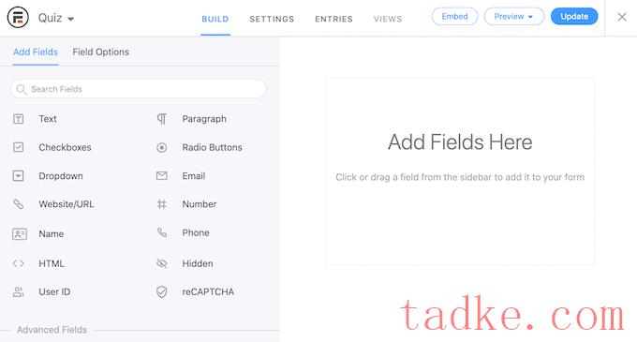Select the Radio Buttons field icon

[162, 147]
